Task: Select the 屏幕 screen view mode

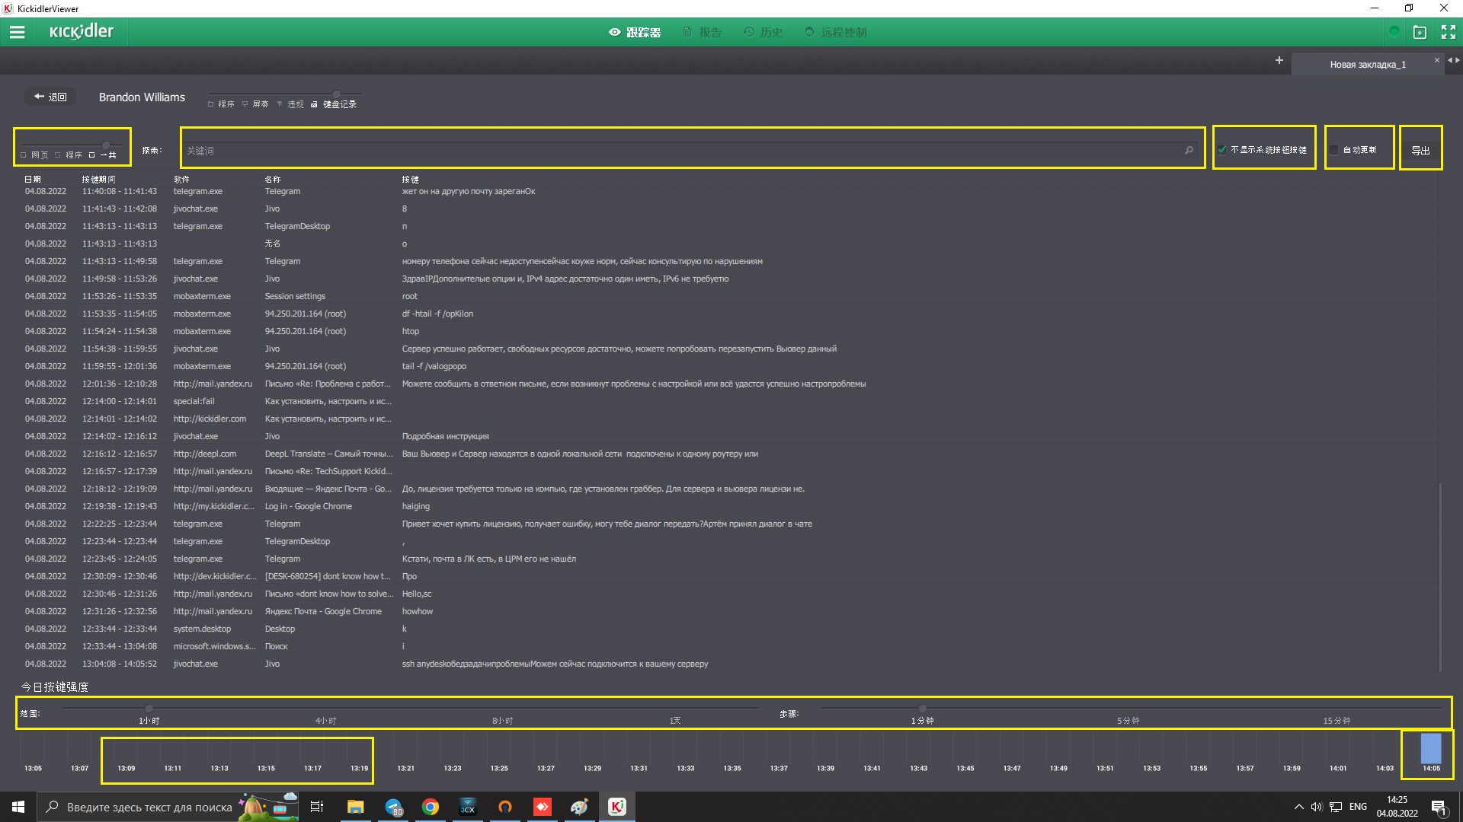Action: (255, 104)
